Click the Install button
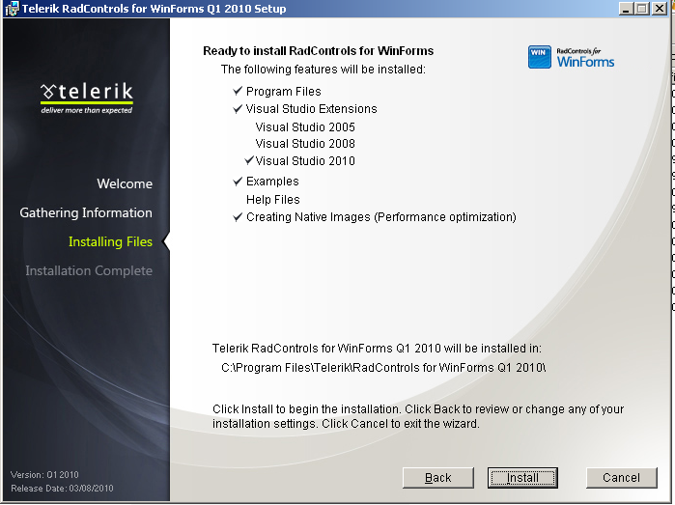The height and width of the screenshot is (505, 675). (x=522, y=477)
